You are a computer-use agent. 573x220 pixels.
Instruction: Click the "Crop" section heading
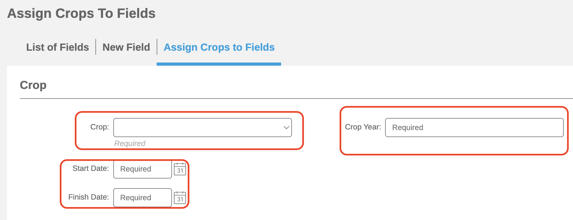pyautogui.click(x=33, y=85)
